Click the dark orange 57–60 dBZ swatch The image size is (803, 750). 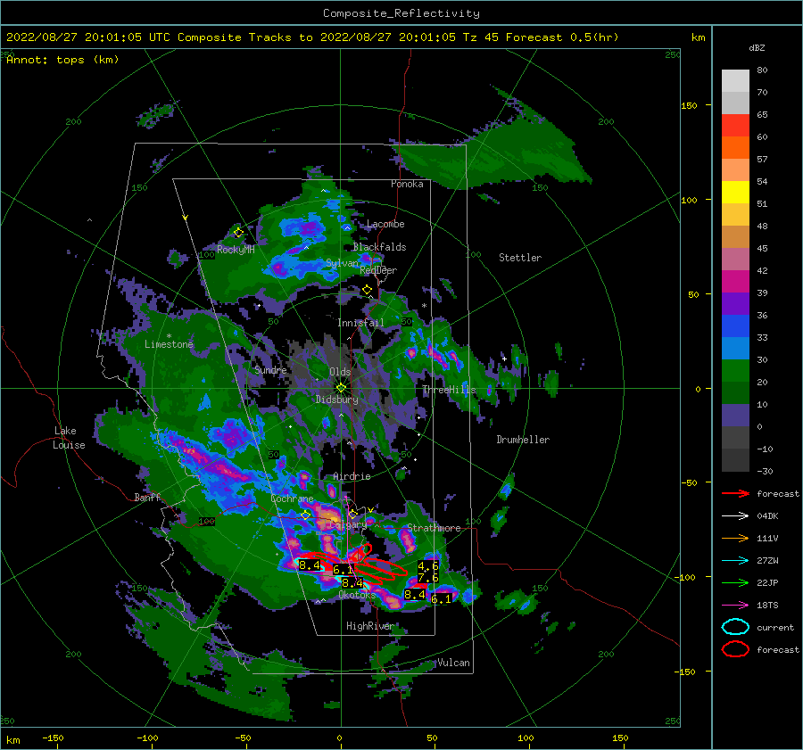(x=735, y=148)
